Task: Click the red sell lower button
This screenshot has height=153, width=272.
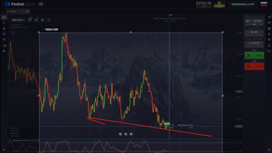Action: pyautogui.click(x=254, y=66)
